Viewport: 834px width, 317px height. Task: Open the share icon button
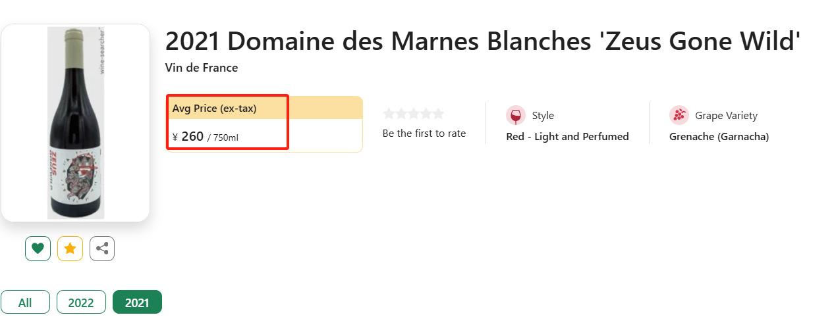(x=102, y=249)
